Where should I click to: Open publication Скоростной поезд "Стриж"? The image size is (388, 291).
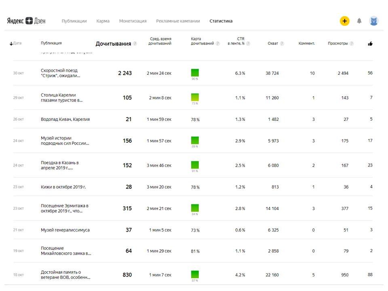[x=60, y=73]
